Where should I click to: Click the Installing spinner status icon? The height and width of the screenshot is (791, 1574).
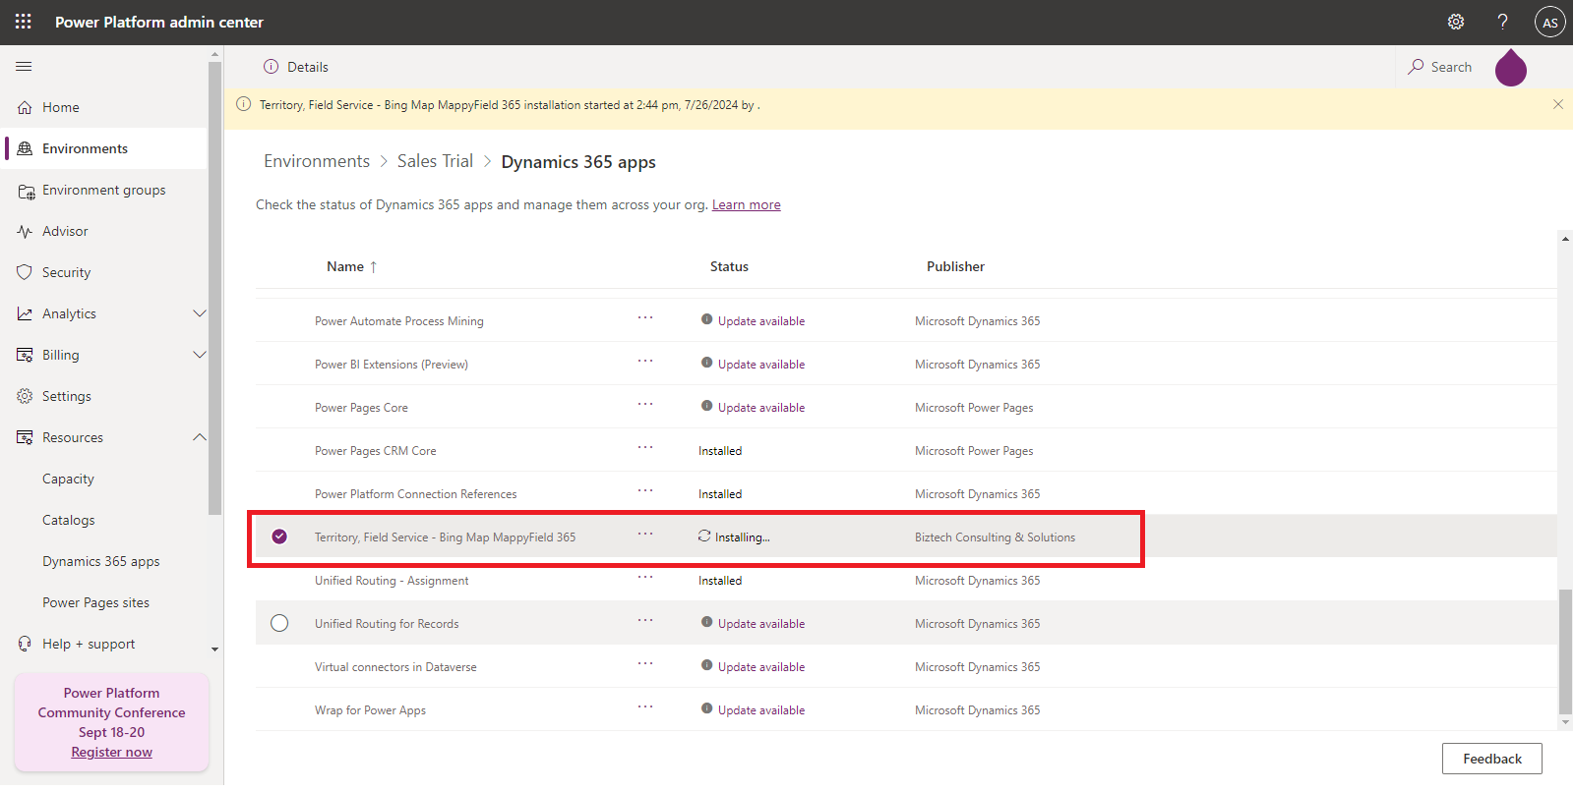[704, 537]
